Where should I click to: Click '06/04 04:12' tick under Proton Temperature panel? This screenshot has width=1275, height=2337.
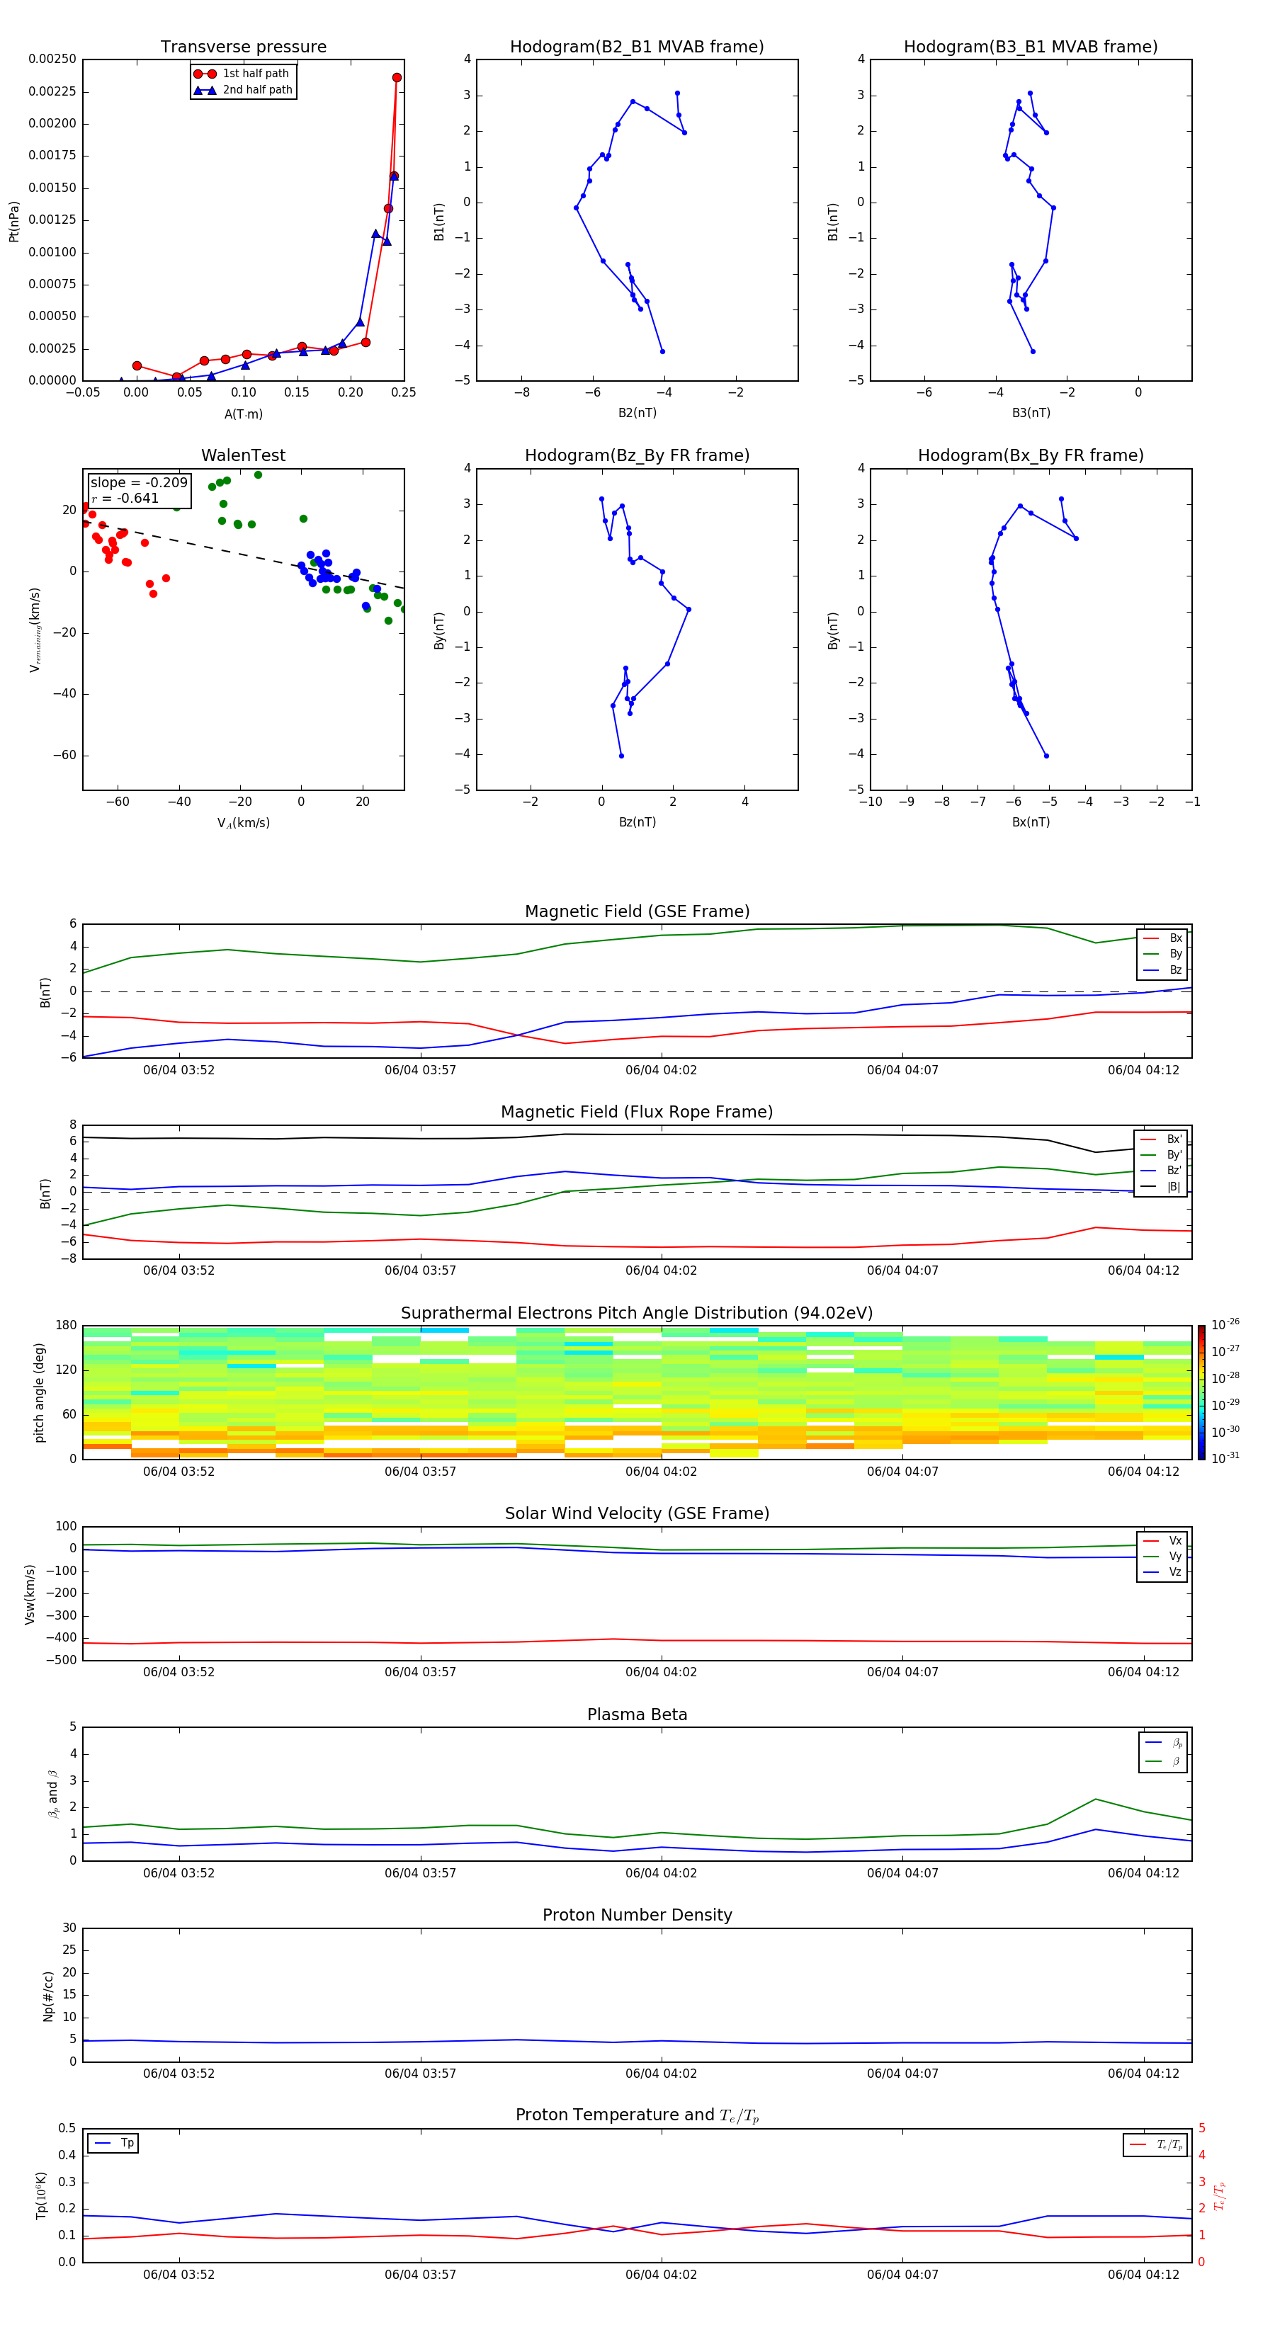(1143, 2275)
